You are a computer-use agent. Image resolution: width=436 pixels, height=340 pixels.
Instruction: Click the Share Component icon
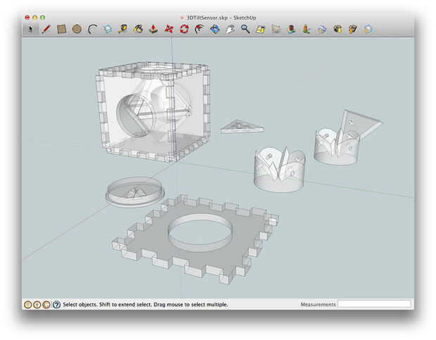coord(368,29)
